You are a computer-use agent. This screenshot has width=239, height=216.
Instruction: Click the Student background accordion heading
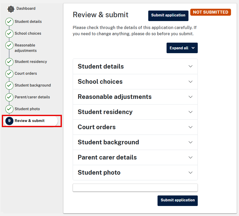pos(108,142)
